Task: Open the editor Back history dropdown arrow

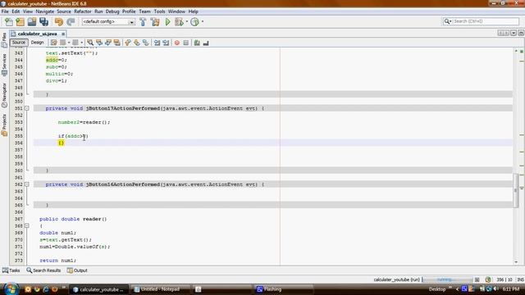Action: tap(69, 43)
